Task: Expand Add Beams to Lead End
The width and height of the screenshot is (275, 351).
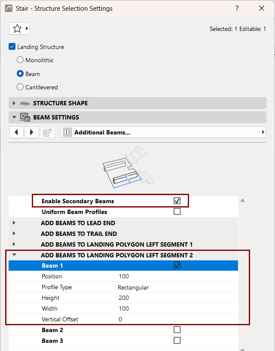Action: tap(14, 223)
